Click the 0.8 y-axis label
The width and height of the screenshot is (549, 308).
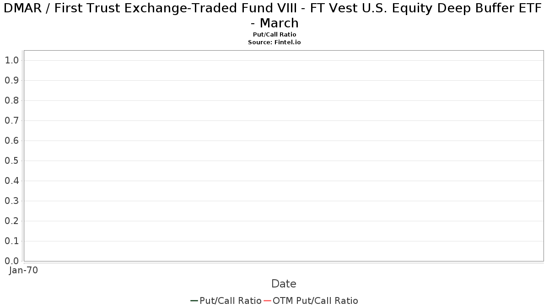point(11,100)
